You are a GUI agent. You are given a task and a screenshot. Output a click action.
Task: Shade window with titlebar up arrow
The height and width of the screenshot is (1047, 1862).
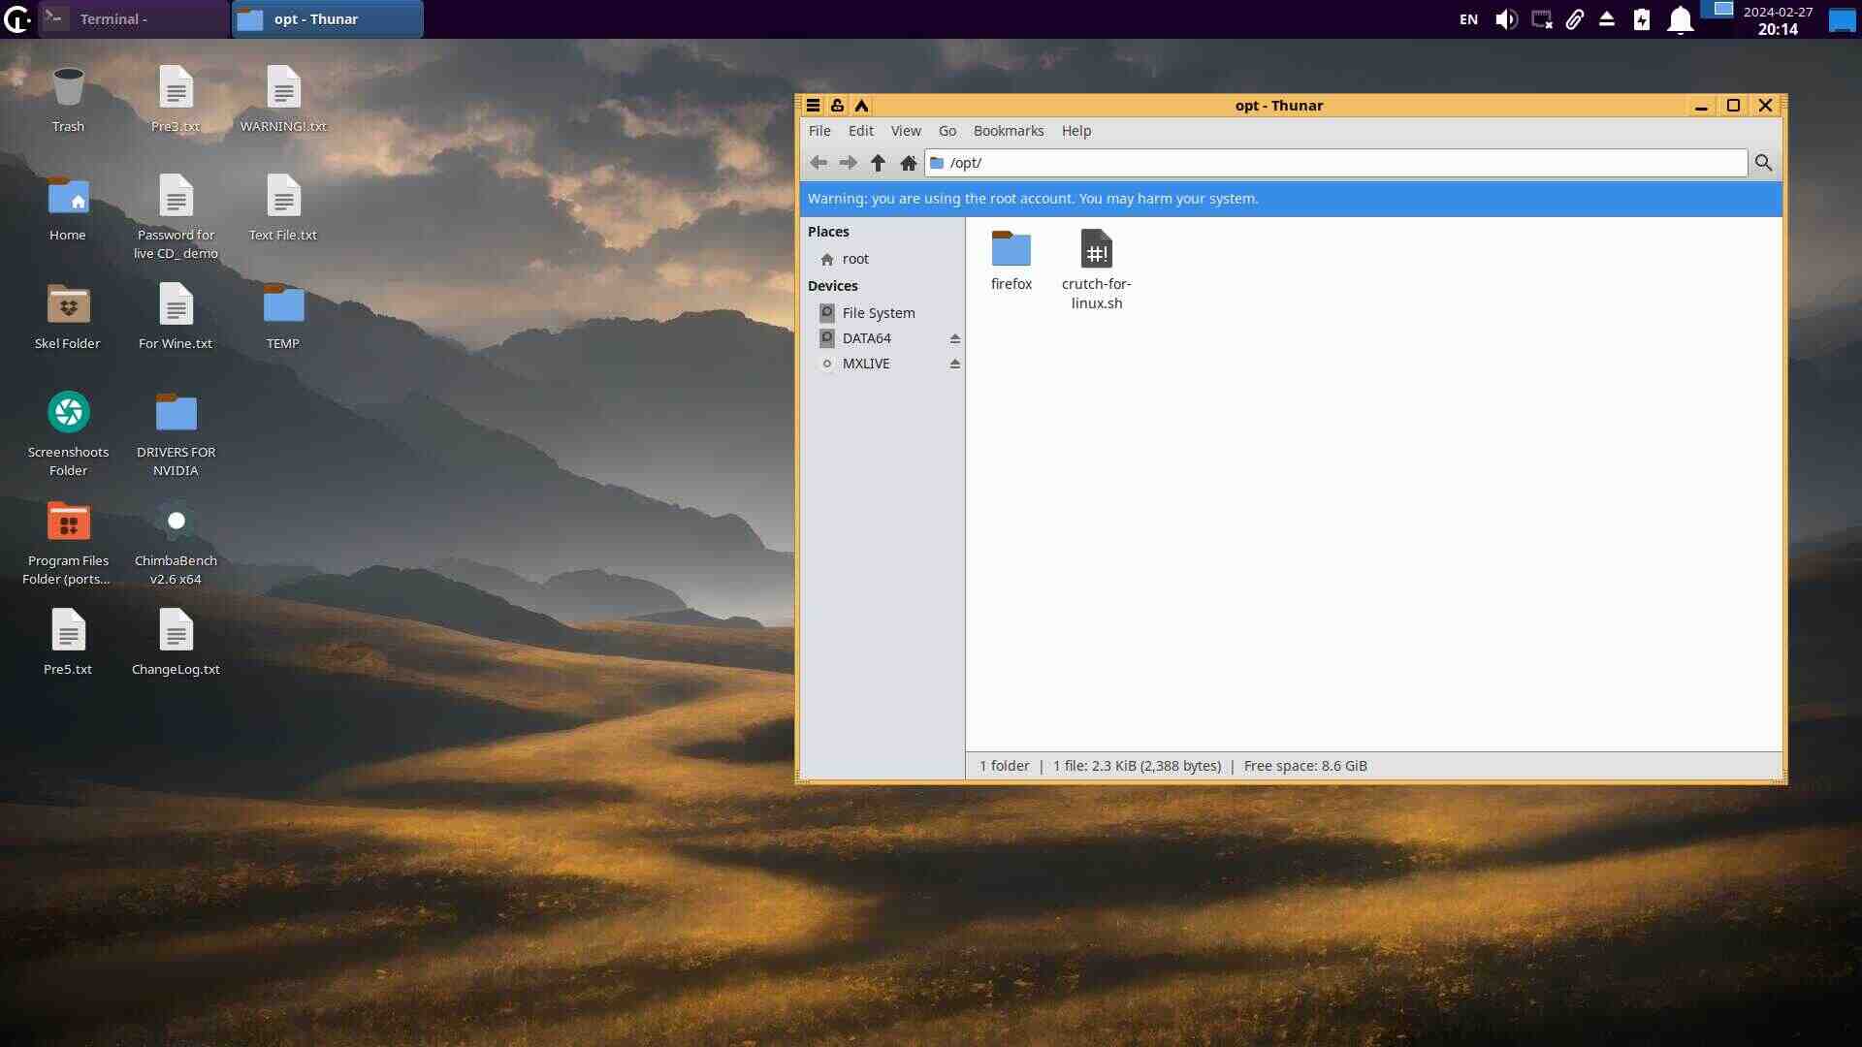point(861,106)
